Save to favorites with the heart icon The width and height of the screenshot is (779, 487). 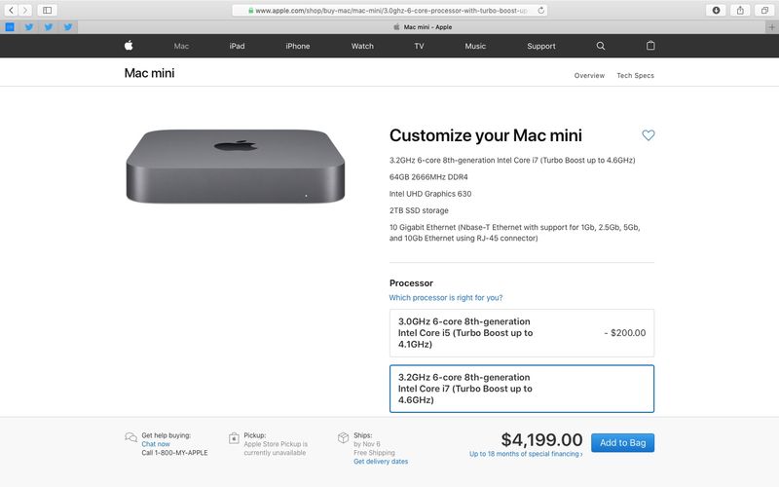pyautogui.click(x=649, y=135)
